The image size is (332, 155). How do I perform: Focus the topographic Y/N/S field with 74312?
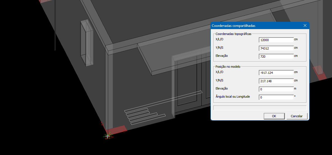click(x=276, y=48)
